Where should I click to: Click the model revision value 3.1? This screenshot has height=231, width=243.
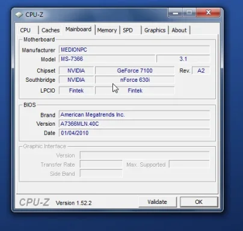click(183, 59)
